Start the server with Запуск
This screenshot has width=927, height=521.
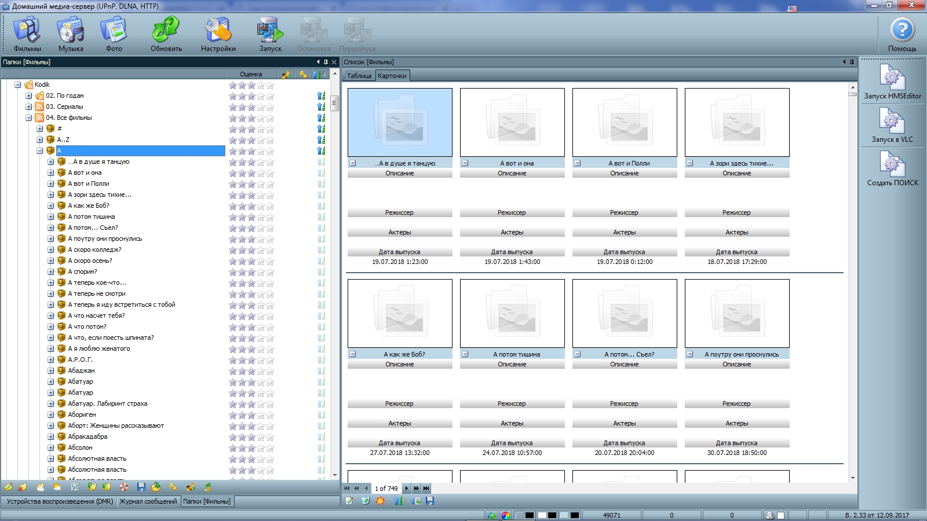[x=270, y=34]
